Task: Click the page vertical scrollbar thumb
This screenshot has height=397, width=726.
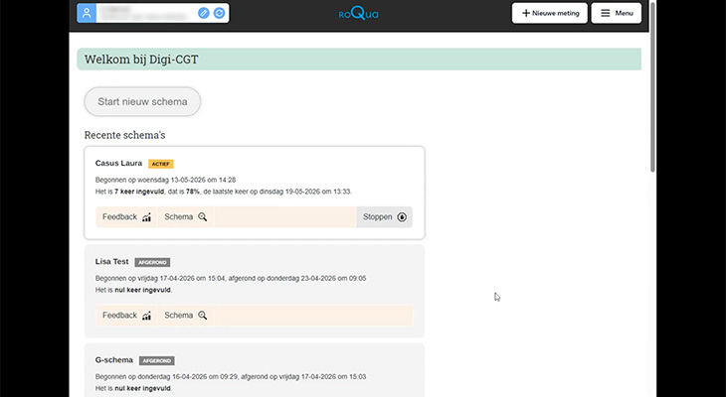Action: (652, 86)
